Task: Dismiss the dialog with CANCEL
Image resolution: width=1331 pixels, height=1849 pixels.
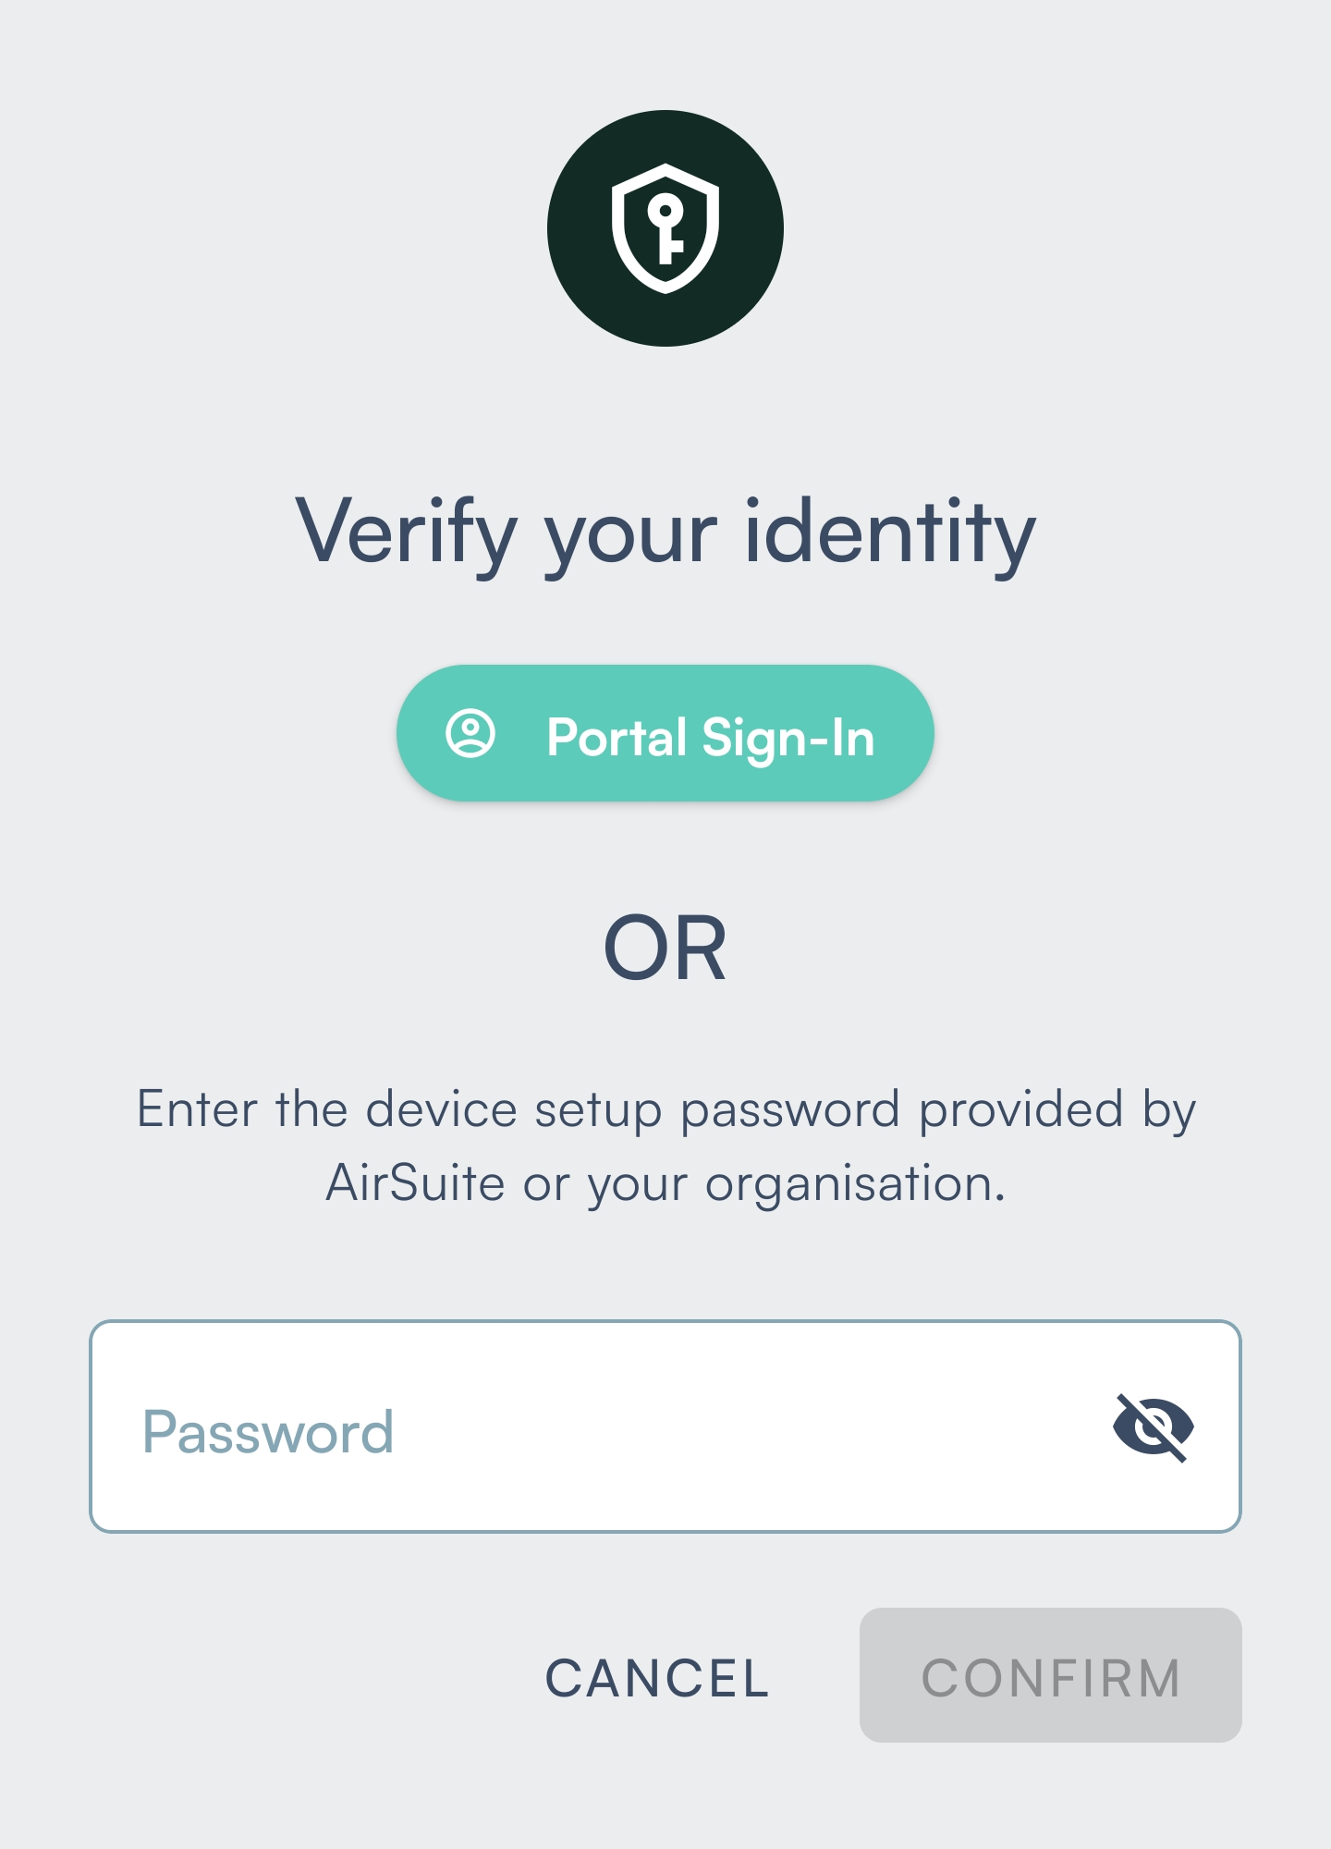Action: (657, 1677)
